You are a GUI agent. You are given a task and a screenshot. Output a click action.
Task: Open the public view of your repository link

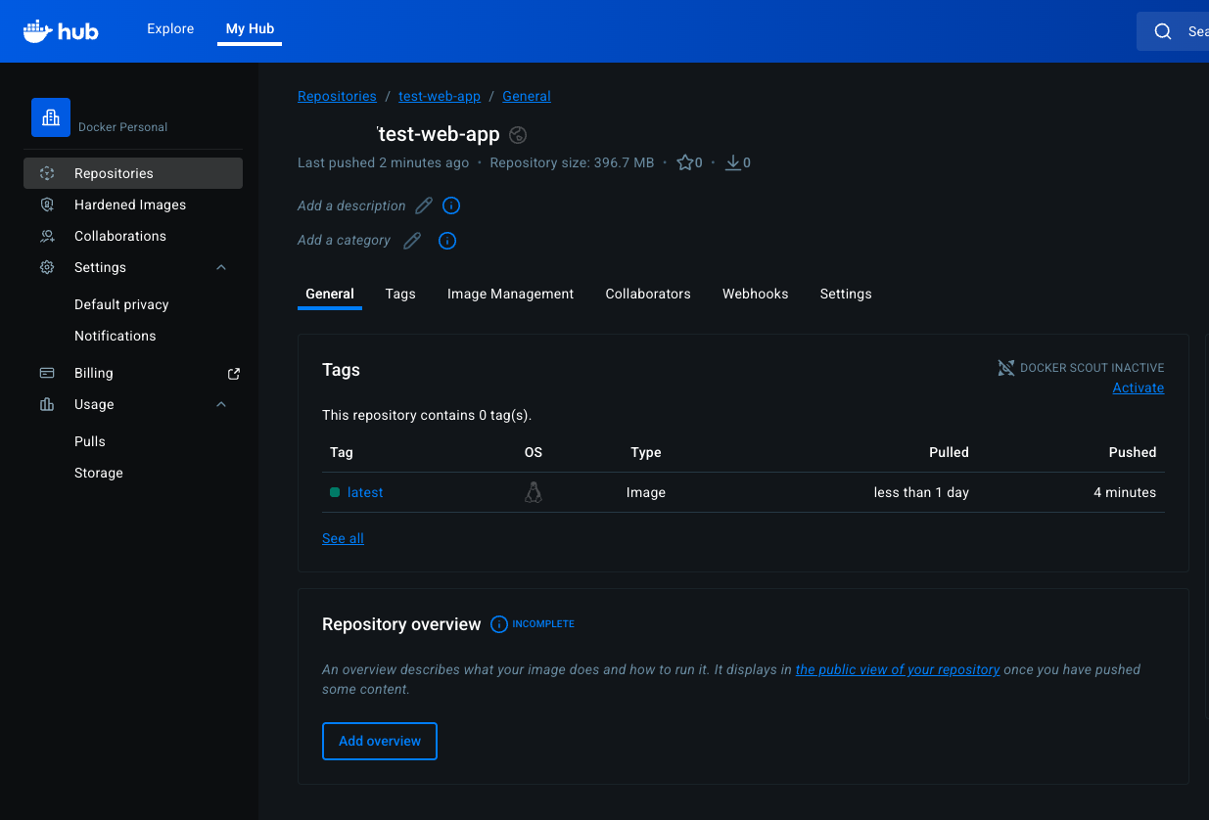coord(898,669)
